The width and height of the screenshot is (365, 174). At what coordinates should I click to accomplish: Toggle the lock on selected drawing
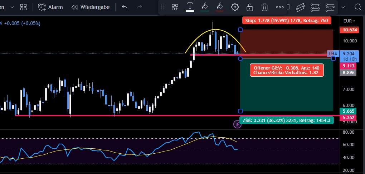(250, 7)
